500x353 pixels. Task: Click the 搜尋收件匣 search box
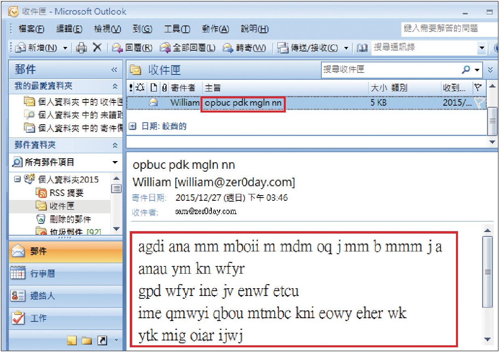click(390, 70)
